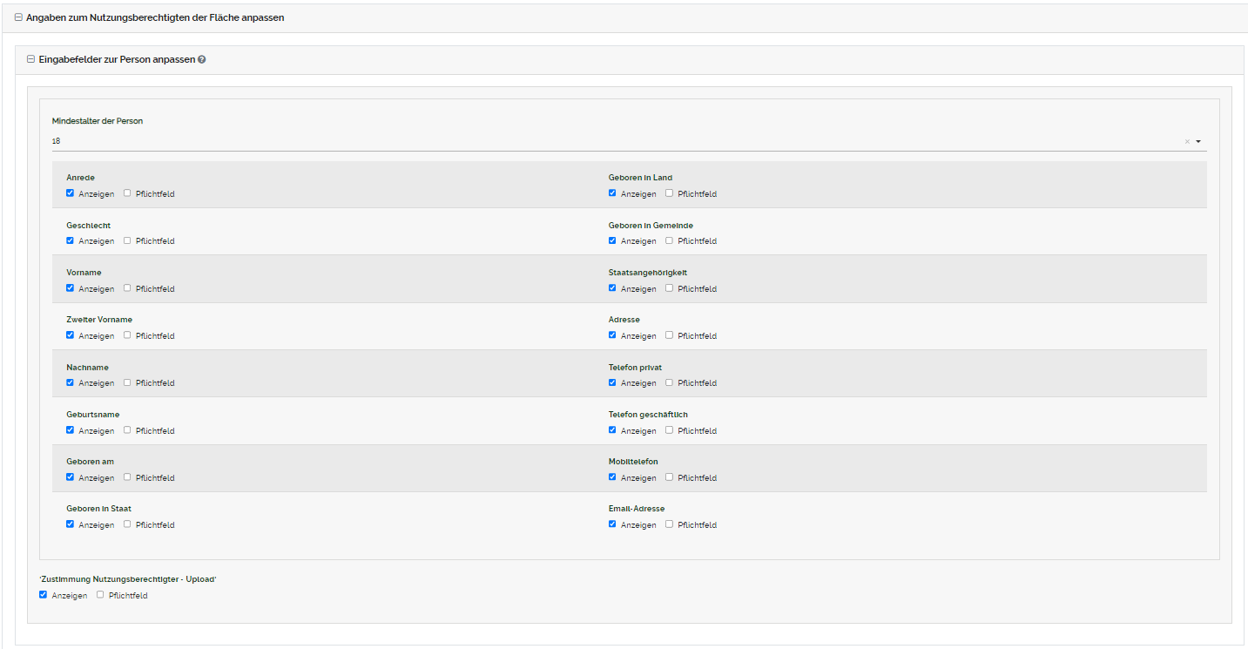Open the Mindestalter der Person dropdown arrow
Image resolution: width=1248 pixels, height=649 pixels.
point(1198,141)
